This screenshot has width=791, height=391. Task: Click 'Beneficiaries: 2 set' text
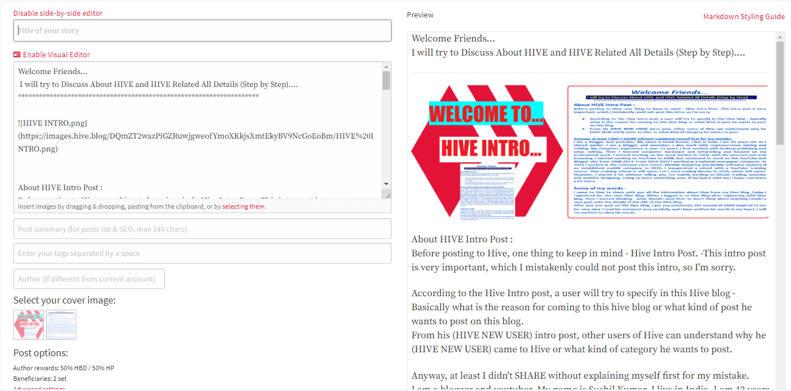click(x=41, y=379)
